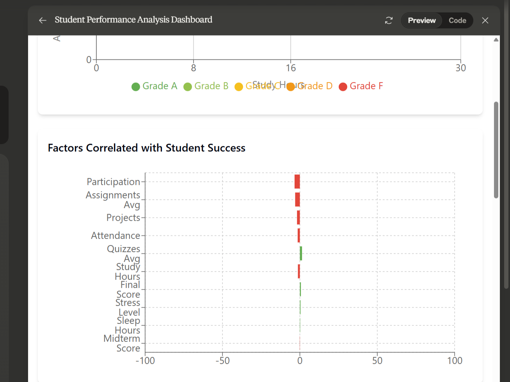Click the Grade D legend item
The image size is (510, 382).
tap(309, 86)
